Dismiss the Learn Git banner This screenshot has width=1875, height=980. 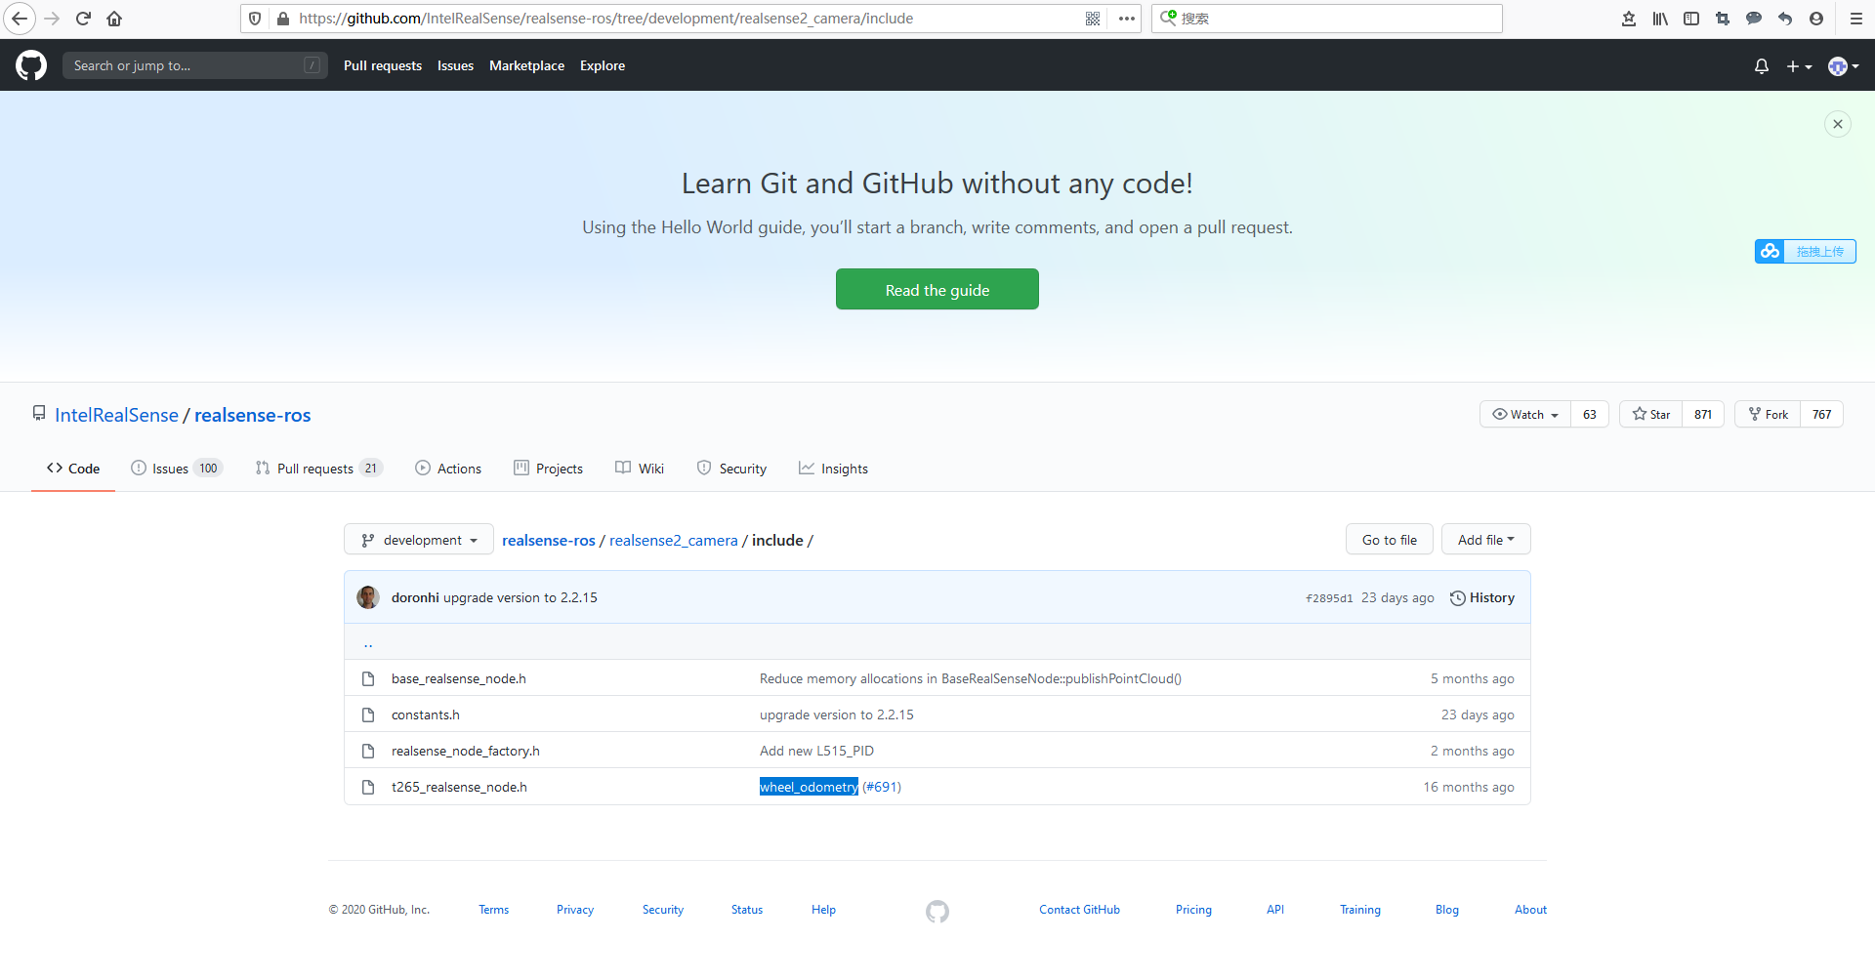tap(1838, 124)
